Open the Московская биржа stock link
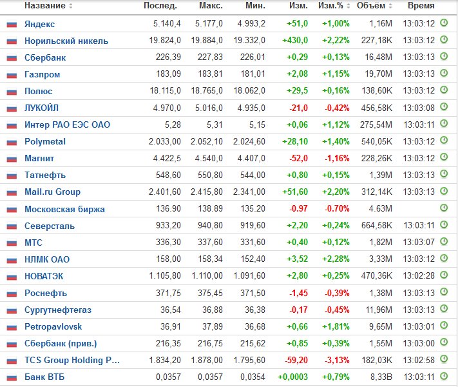The width and height of the screenshot is (458, 387). click(x=64, y=209)
